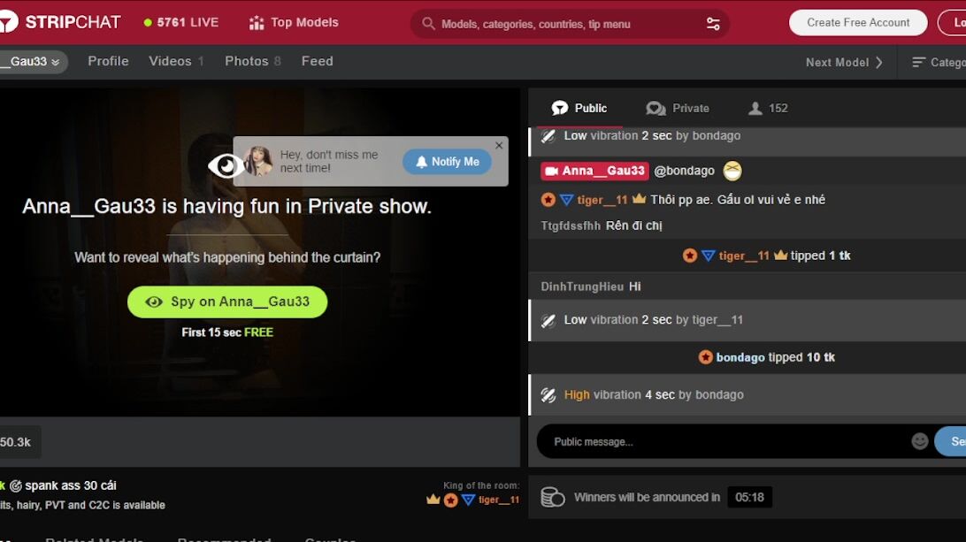Viewport: 966px width, 542px height.
Task: Show the 152 viewers list
Action: point(768,109)
